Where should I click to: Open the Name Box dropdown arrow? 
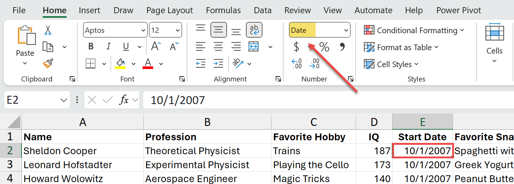click(63, 100)
